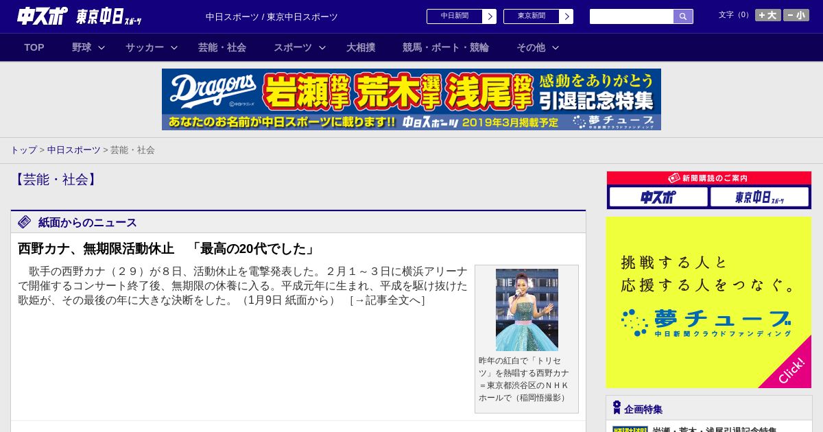Focus the header search input field
This screenshot has width=823, height=432.
pyautogui.click(x=632, y=16)
